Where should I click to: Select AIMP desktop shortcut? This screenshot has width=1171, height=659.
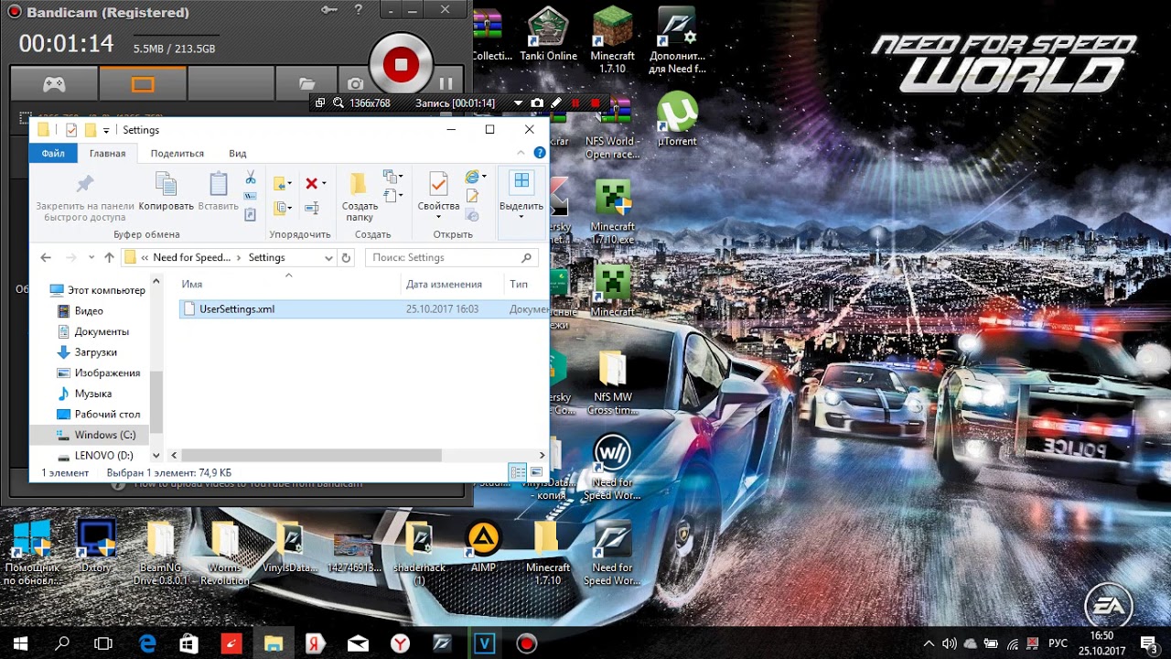483,547
